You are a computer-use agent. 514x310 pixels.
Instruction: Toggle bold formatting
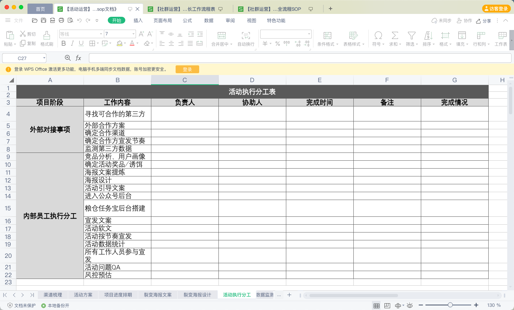point(64,43)
